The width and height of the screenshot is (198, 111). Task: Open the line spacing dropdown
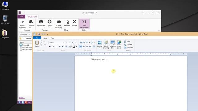tap(93, 43)
